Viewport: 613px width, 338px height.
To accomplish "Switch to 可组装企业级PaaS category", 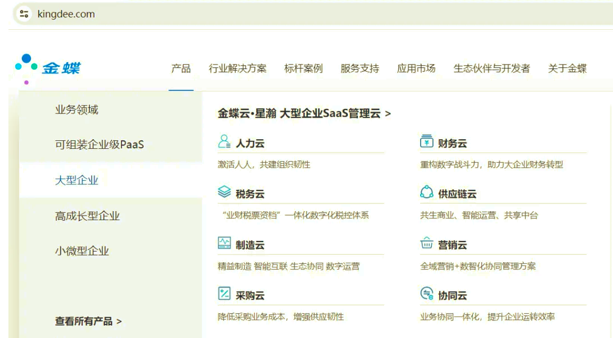I will (x=100, y=145).
